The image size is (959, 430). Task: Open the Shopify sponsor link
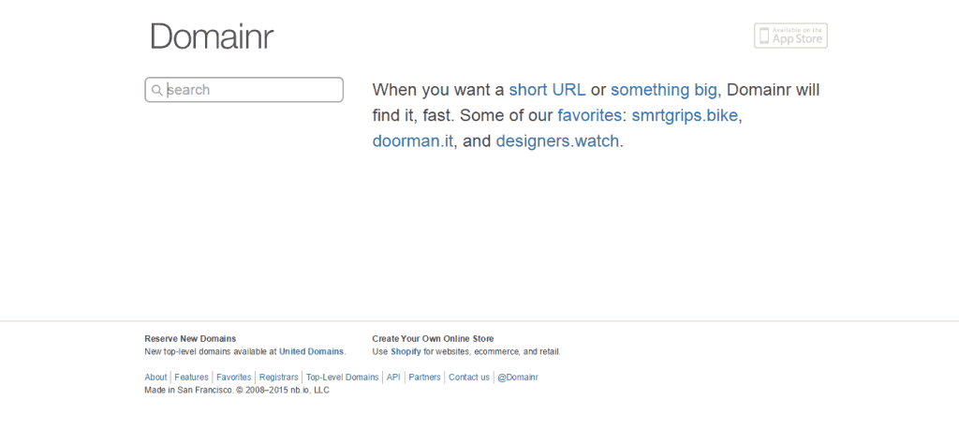click(406, 351)
